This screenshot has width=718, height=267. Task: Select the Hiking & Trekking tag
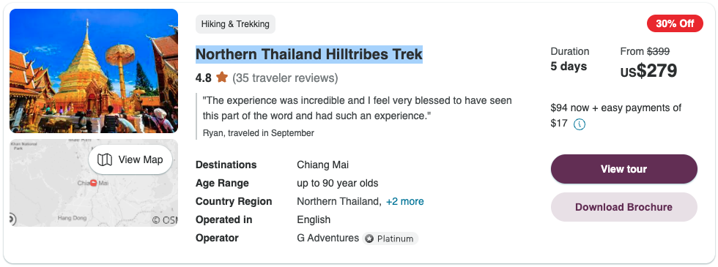pyautogui.click(x=235, y=24)
